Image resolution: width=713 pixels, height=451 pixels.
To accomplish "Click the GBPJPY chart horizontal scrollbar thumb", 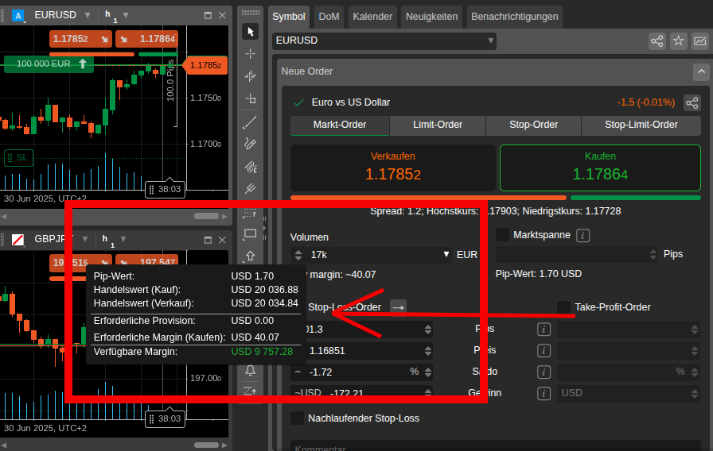I will (x=206, y=445).
